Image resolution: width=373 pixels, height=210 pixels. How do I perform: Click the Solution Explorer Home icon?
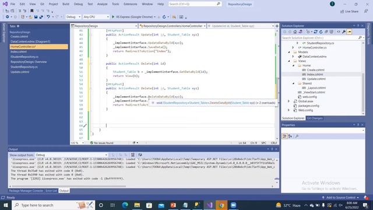coord(295,32)
